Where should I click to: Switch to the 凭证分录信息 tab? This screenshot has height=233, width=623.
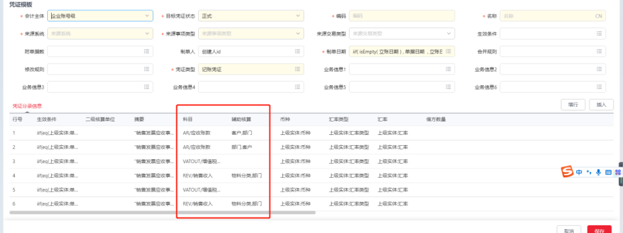pyautogui.click(x=27, y=106)
